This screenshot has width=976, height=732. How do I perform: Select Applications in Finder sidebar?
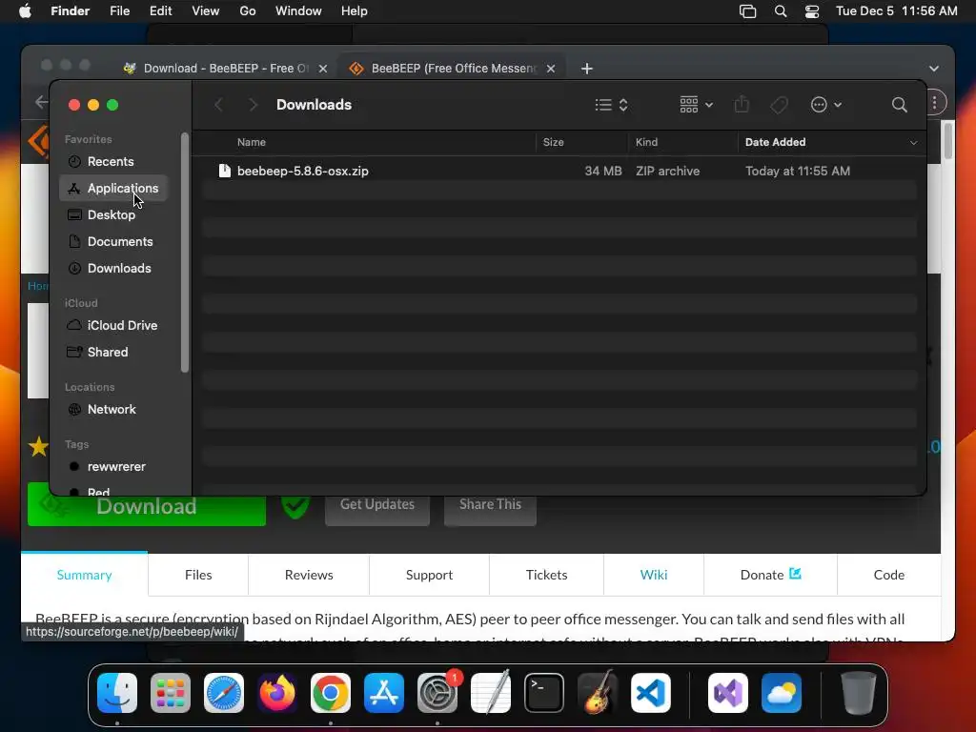pyautogui.click(x=114, y=188)
